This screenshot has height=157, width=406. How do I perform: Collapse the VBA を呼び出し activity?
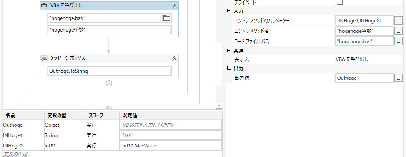pyautogui.click(x=175, y=6)
